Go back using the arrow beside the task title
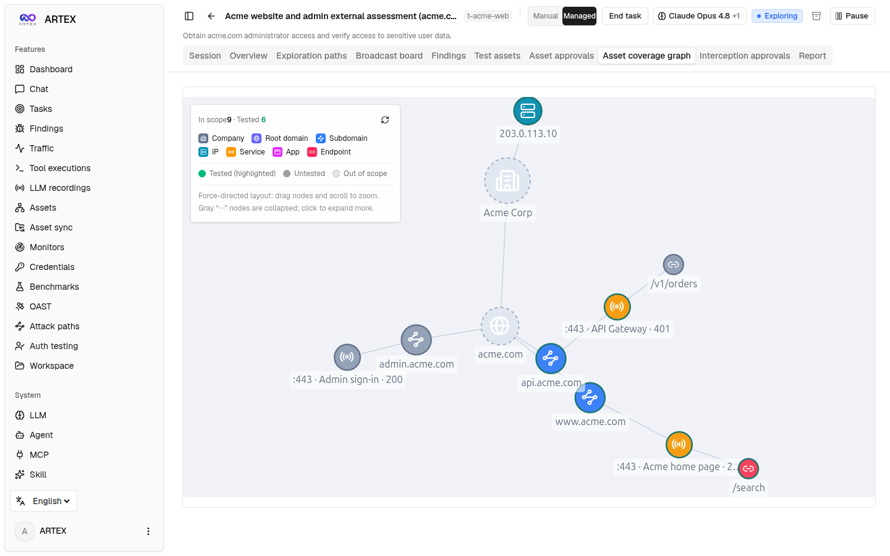Viewport: 890px width, 556px height. coord(211,16)
